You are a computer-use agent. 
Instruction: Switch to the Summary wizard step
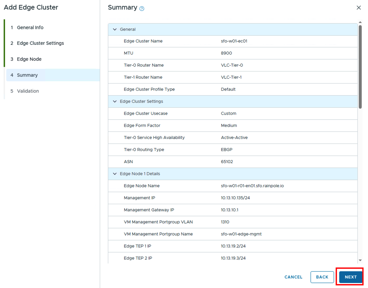pyautogui.click(x=28, y=75)
